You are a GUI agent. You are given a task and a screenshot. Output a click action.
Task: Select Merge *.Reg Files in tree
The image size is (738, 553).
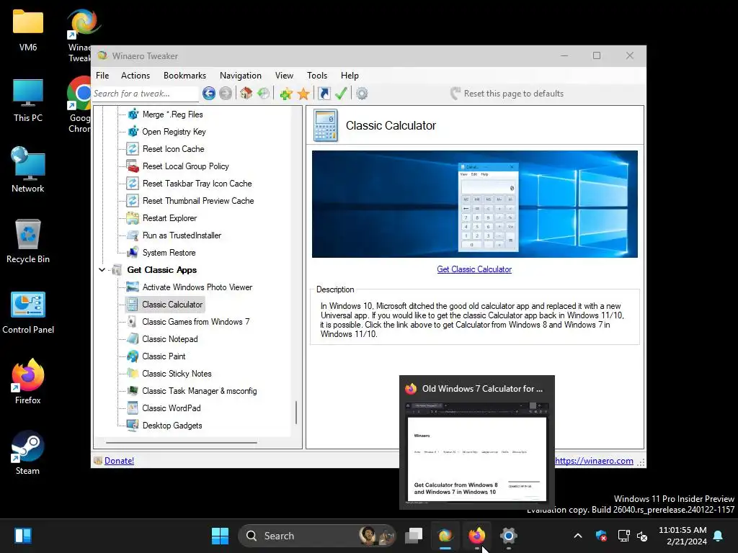point(173,114)
